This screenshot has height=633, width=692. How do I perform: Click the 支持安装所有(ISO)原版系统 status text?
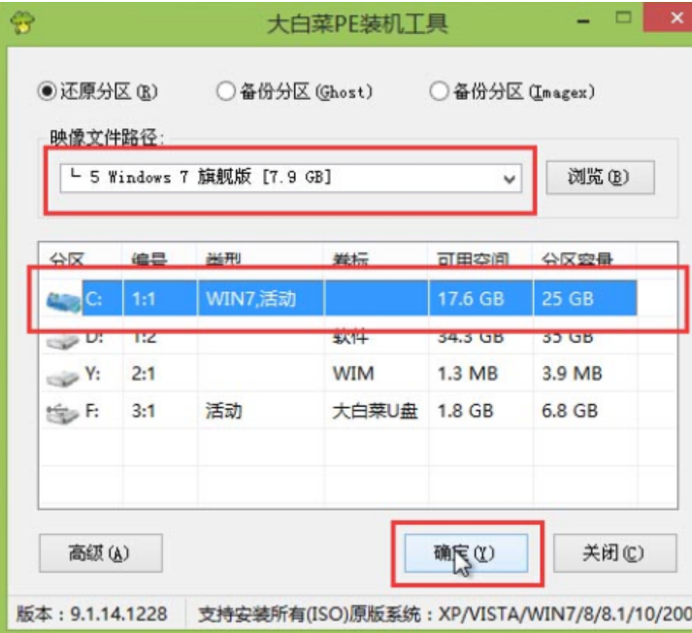[310, 614]
